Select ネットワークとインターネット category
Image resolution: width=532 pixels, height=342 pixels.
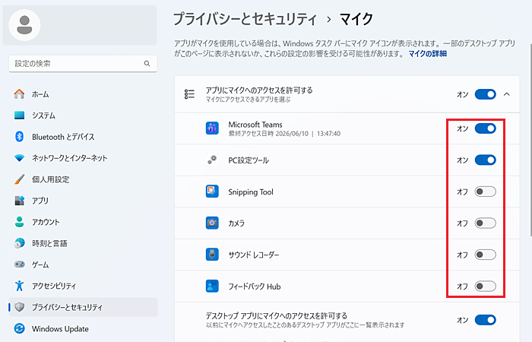(83, 158)
